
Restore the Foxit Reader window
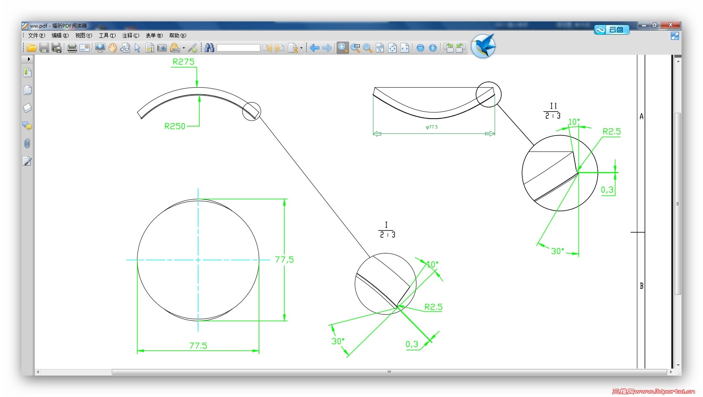click(655, 25)
